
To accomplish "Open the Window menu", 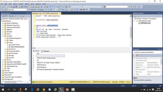I will click(38, 4).
